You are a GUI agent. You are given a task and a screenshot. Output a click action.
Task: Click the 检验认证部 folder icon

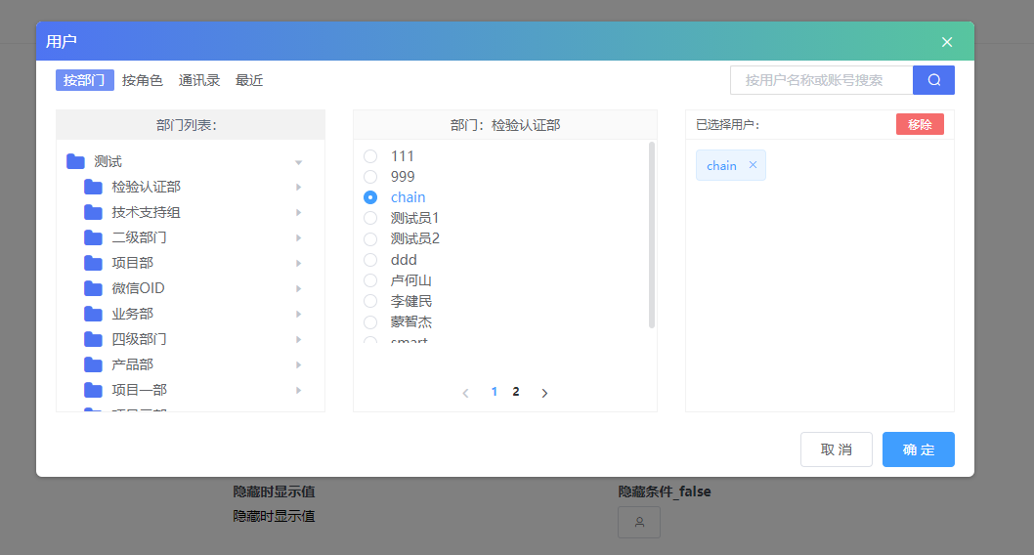pyautogui.click(x=93, y=187)
